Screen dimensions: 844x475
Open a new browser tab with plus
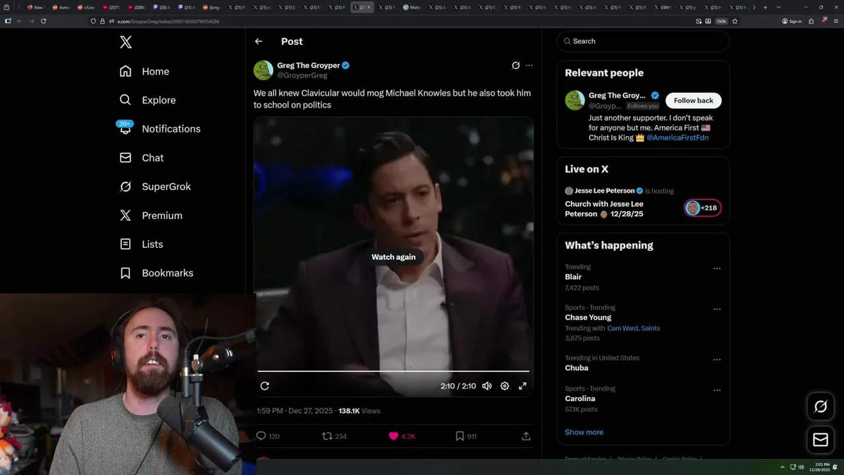point(765,7)
